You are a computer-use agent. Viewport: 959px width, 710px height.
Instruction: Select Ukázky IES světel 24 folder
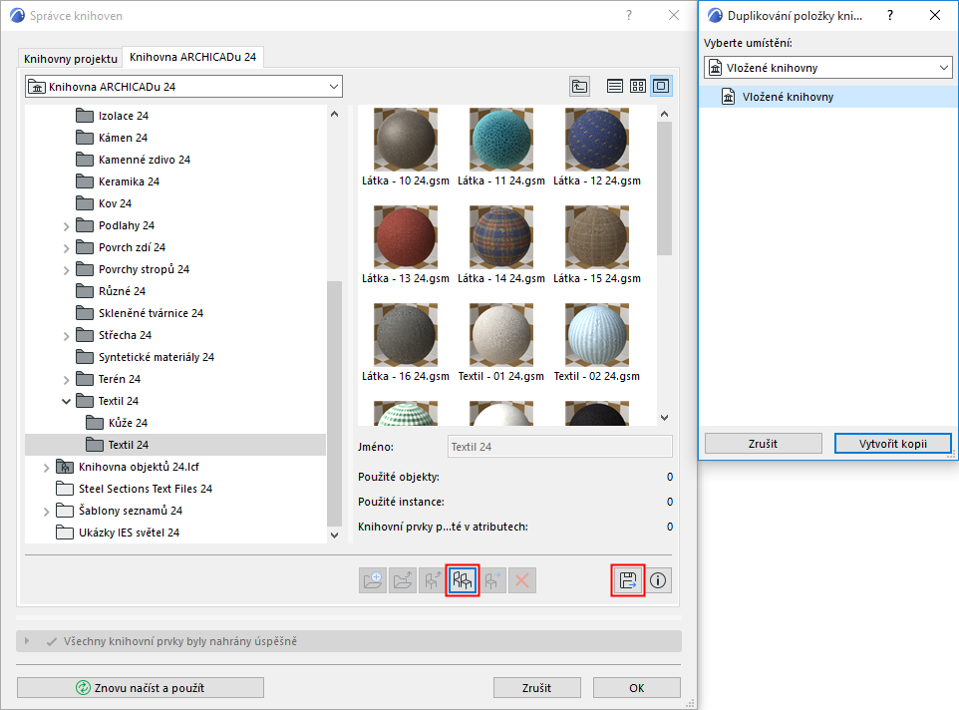[118, 532]
